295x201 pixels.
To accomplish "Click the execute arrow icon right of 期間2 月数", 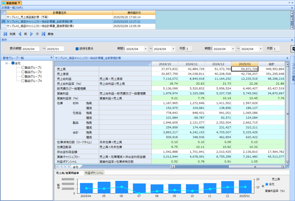I will (x=293, y=49).
